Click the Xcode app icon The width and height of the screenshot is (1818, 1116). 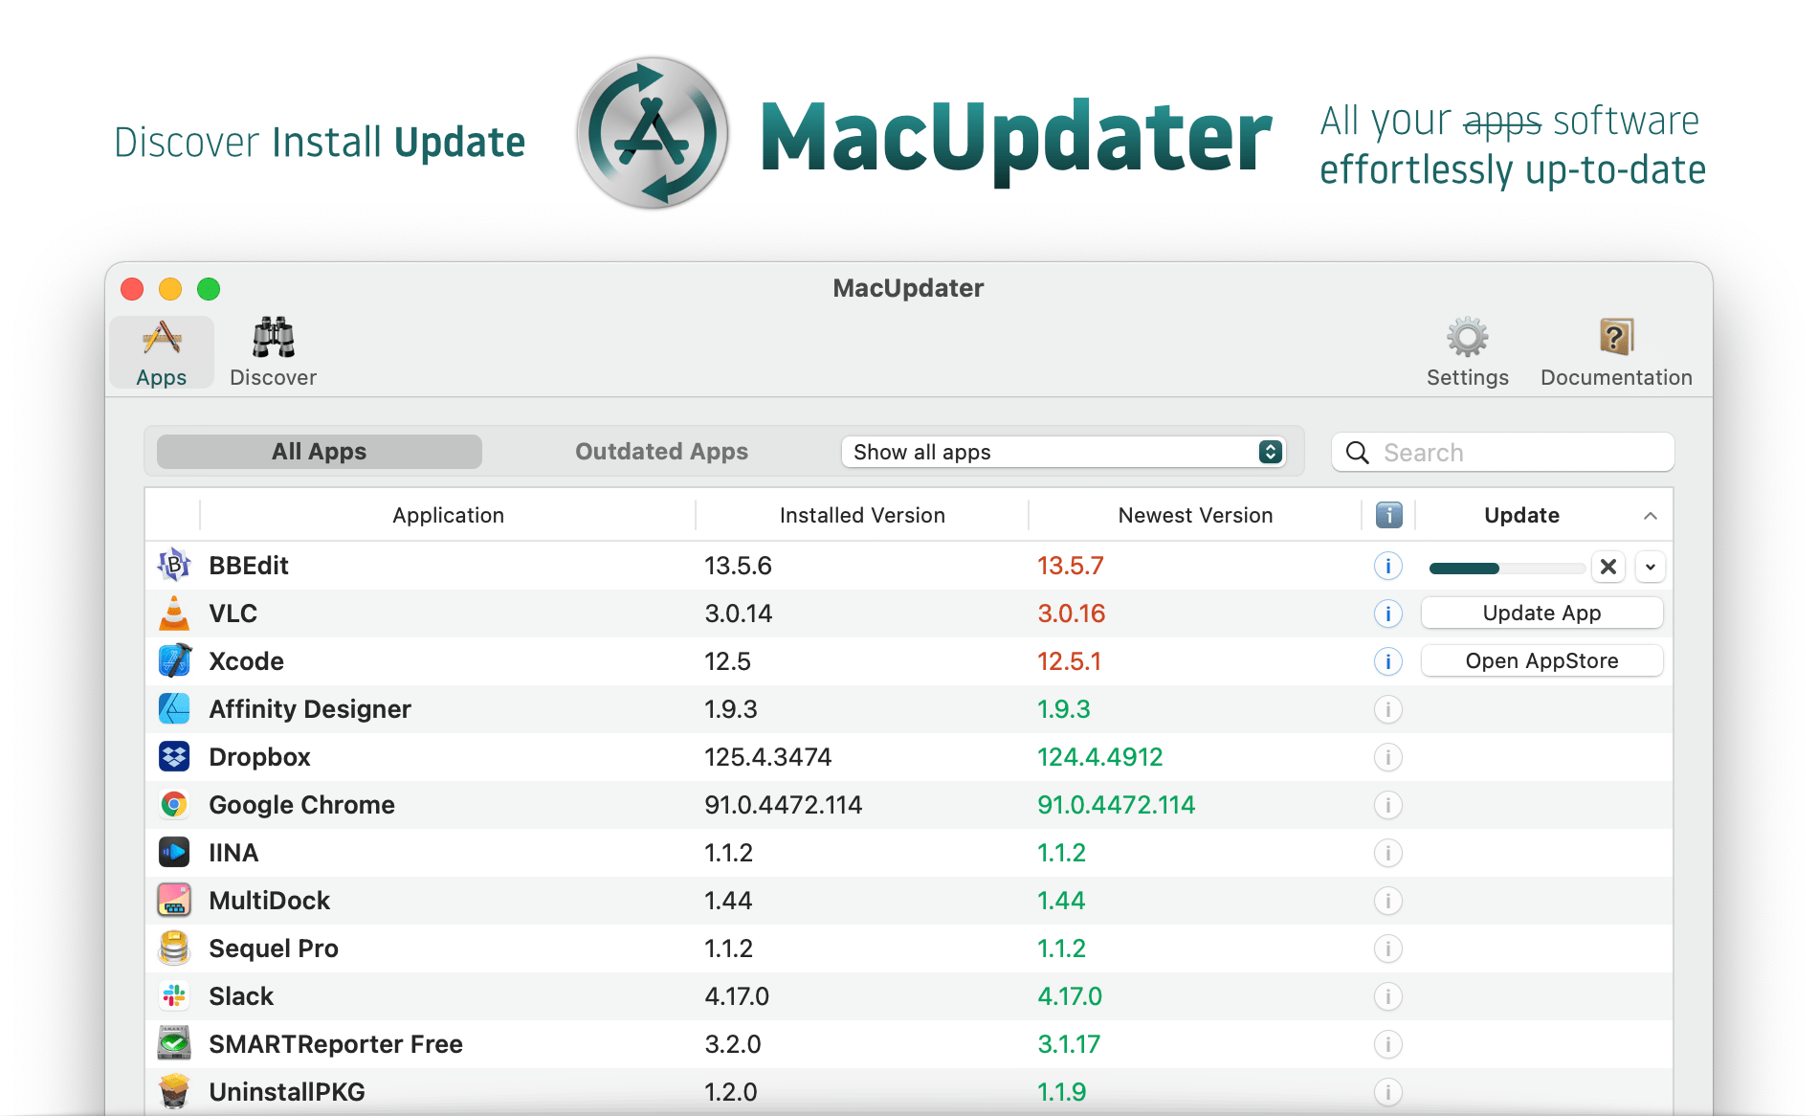click(174, 661)
